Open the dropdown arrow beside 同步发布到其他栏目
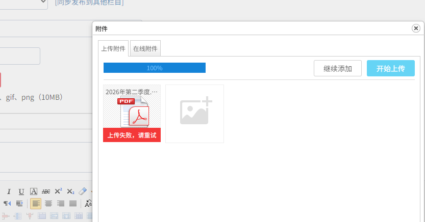This screenshot has height=222, width=425. [x=43, y=2]
